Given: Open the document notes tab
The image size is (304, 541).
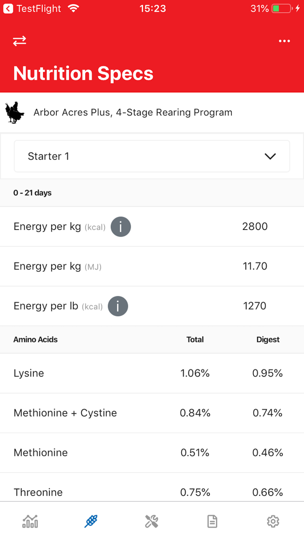Looking at the screenshot, I should click(212, 521).
